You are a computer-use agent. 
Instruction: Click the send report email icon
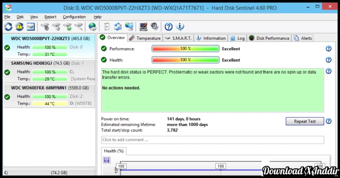click(118, 27)
